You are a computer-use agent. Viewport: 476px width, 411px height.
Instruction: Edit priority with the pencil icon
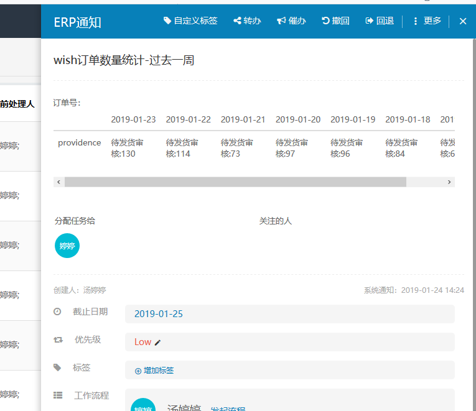(x=157, y=342)
